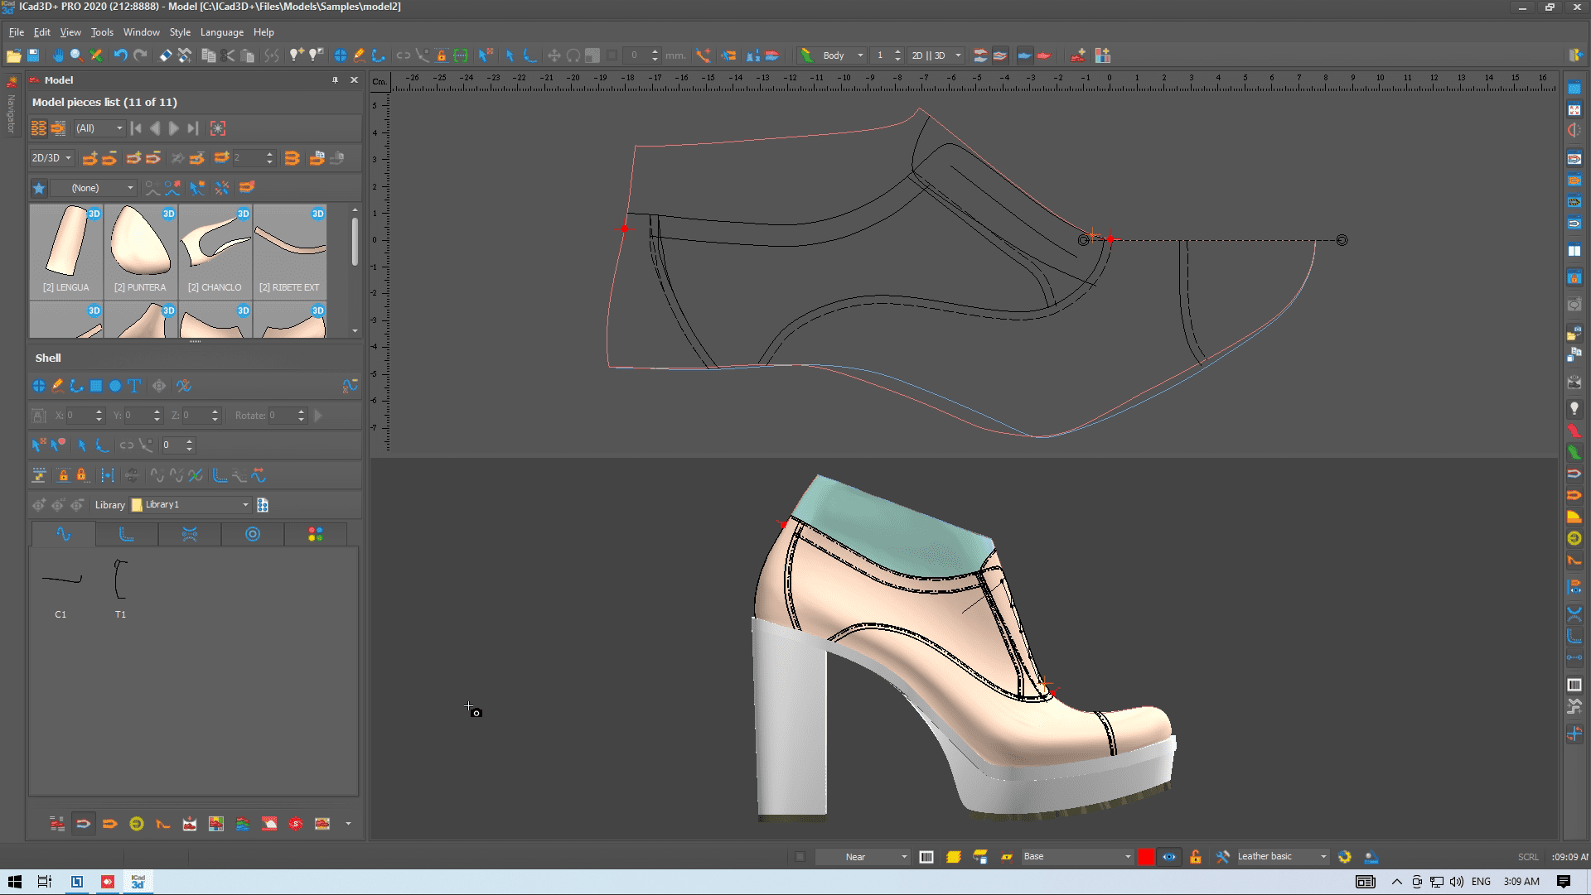
Task: Open the Body dropdown in toolbar
Action: [x=844, y=55]
